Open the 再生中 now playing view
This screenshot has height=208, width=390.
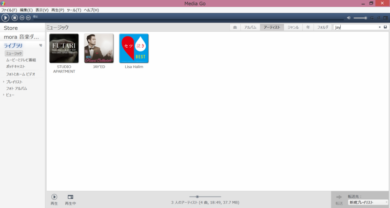coord(70,200)
